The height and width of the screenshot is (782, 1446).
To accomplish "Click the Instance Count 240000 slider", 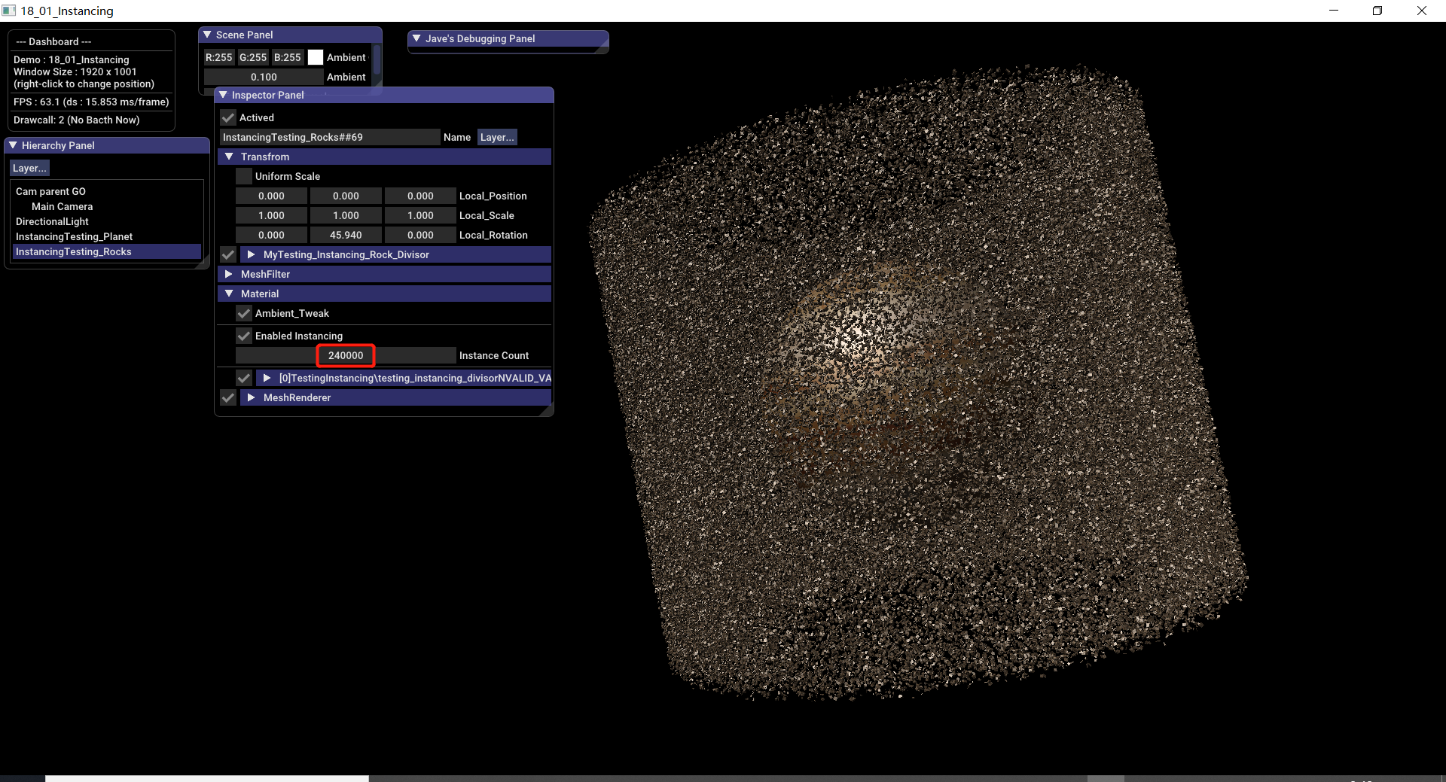I will (346, 355).
